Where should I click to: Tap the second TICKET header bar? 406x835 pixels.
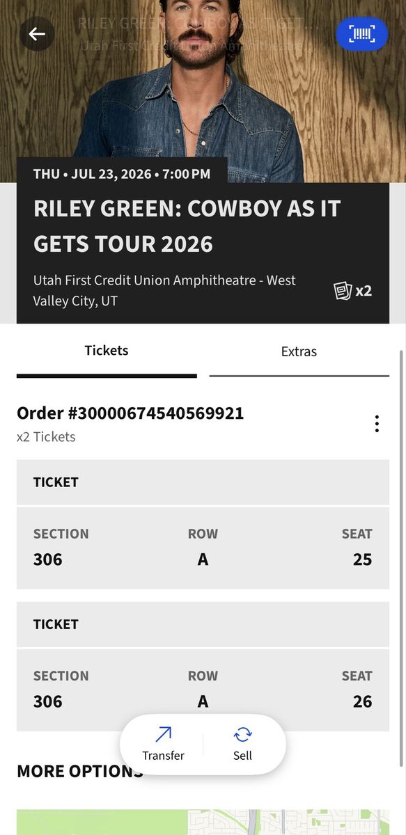point(203,624)
